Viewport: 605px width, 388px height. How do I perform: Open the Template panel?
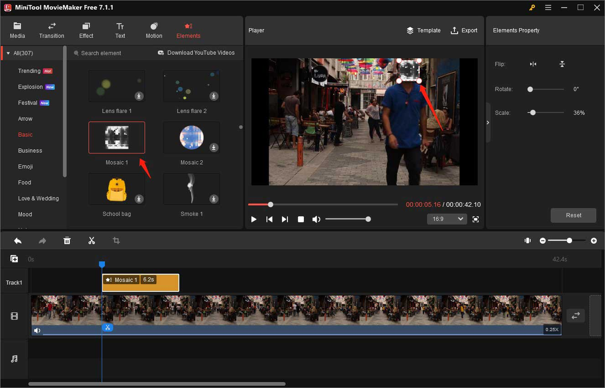(x=423, y=31)
